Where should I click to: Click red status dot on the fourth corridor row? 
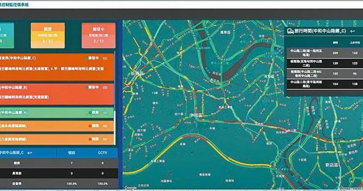click(90, 126)
